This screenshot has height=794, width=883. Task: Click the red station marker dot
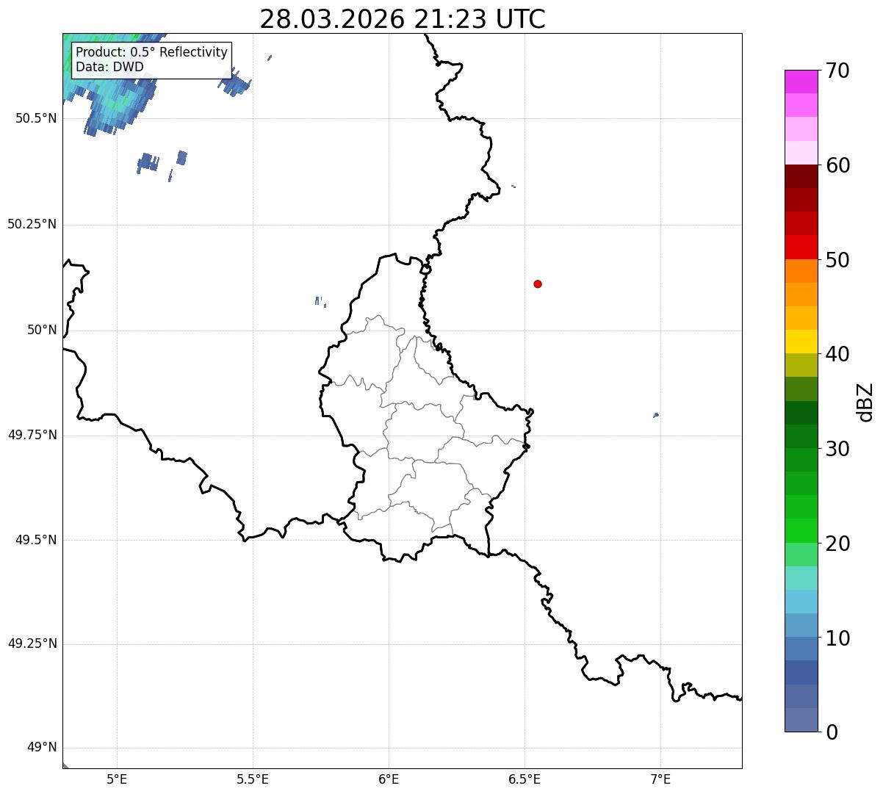[538, 284]
